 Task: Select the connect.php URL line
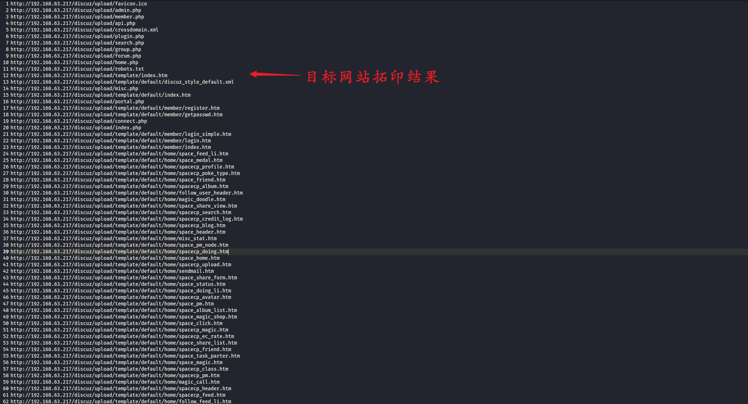(79, 121)
